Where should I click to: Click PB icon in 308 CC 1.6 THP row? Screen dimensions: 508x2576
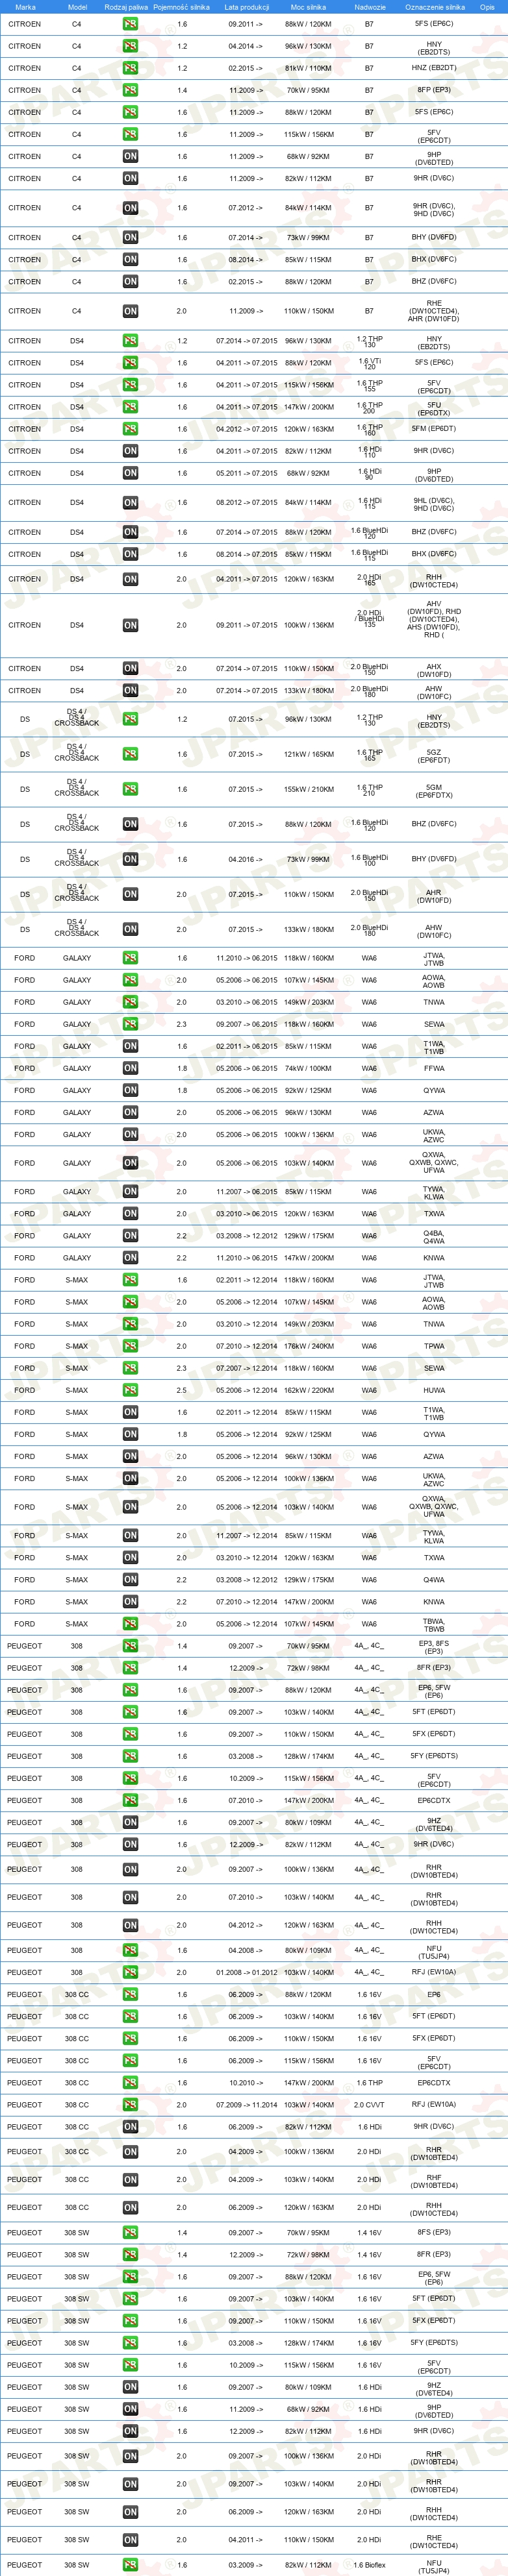[x=130, y=2083]
